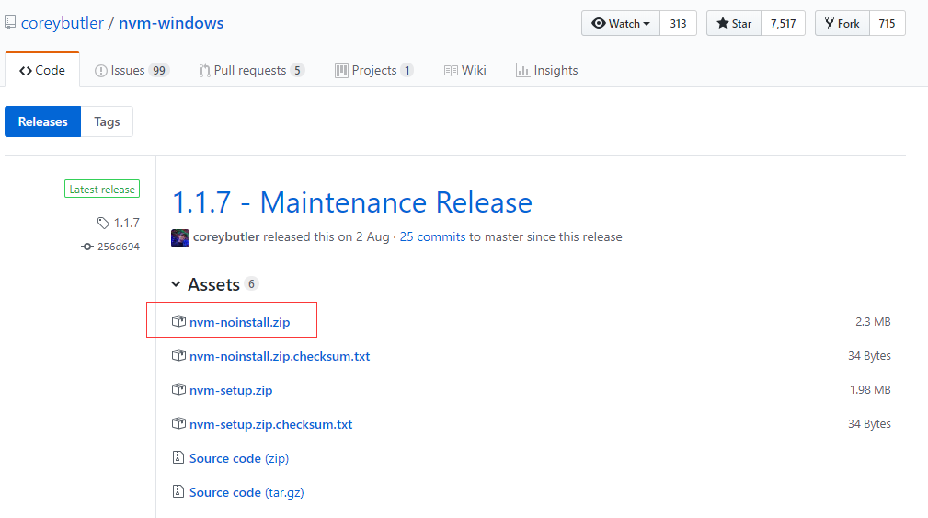
Task: Click the commit icon next to 256d694
Action: point(87,247)
